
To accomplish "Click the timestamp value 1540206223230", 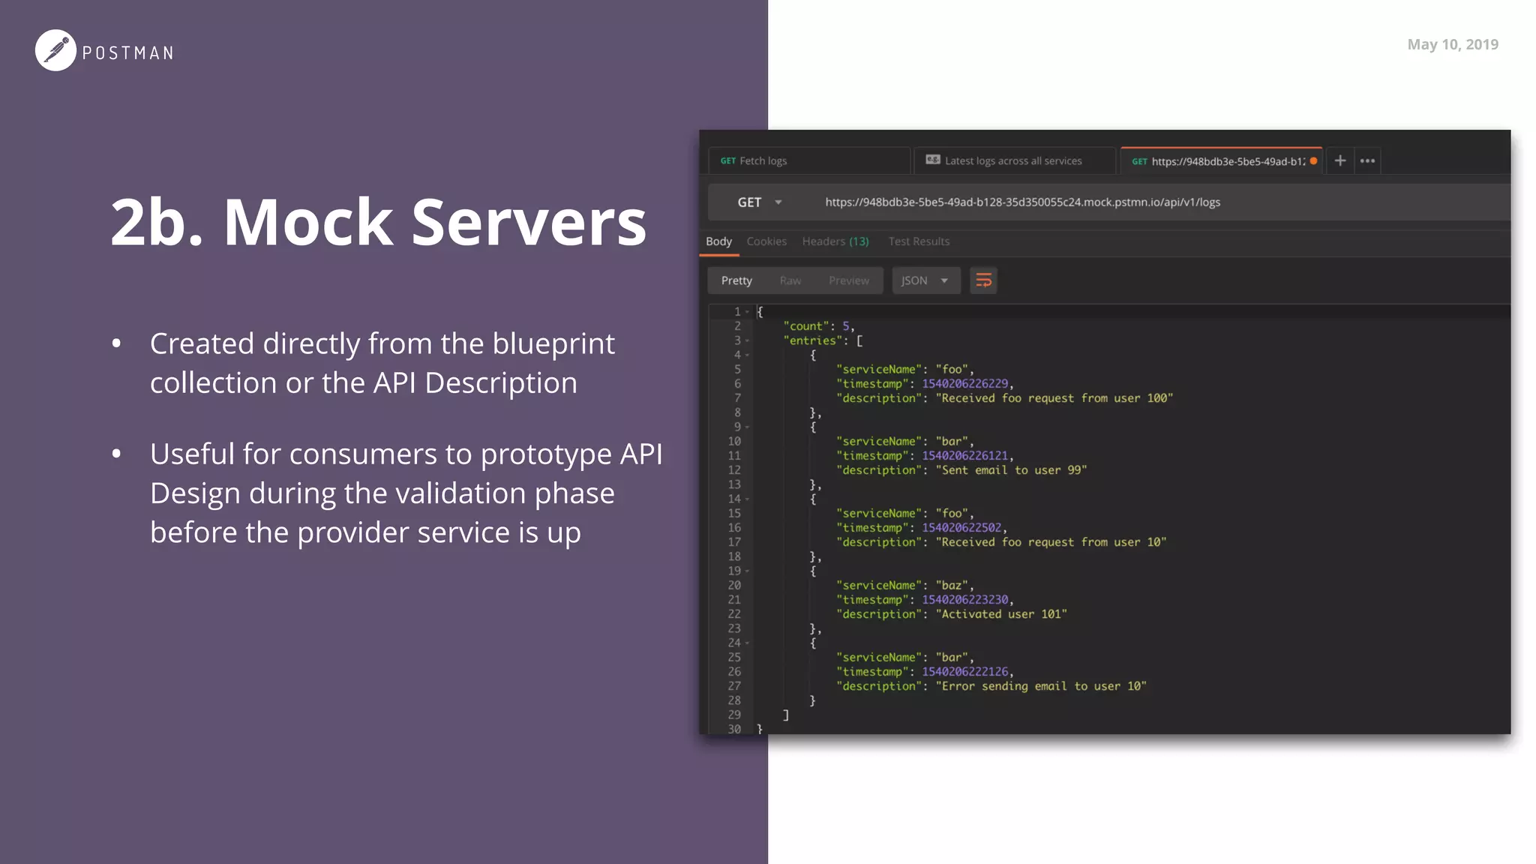I will click(965, 600).
